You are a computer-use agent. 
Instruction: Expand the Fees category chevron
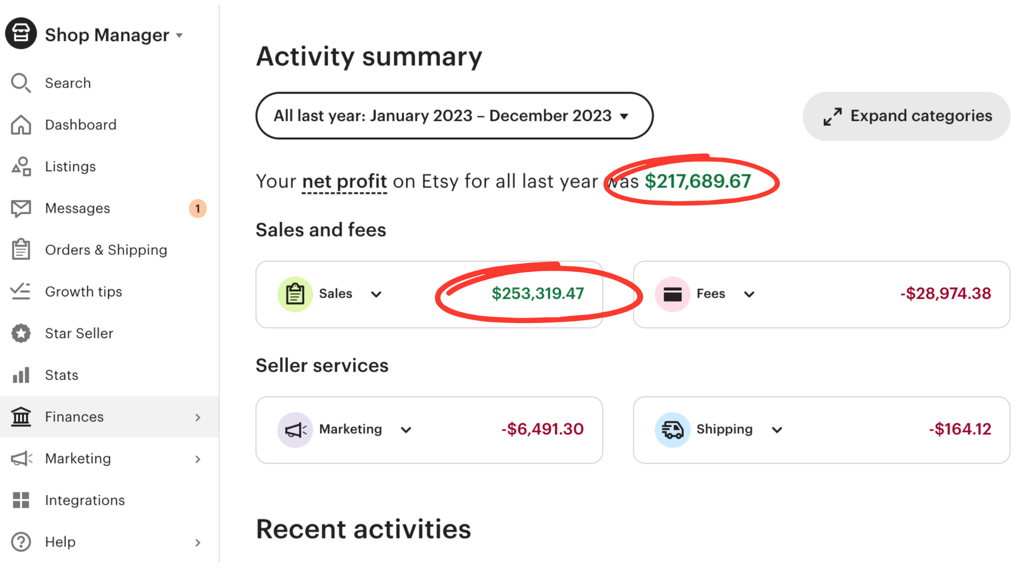tap(749, 294)
